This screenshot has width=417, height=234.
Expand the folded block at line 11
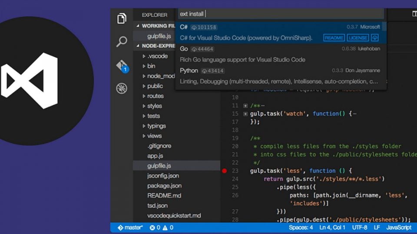tap(245, 106)
